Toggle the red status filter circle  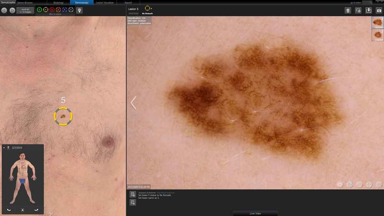[x=52, y=10]
